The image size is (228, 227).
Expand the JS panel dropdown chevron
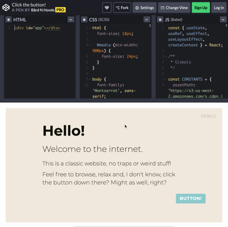223,19
